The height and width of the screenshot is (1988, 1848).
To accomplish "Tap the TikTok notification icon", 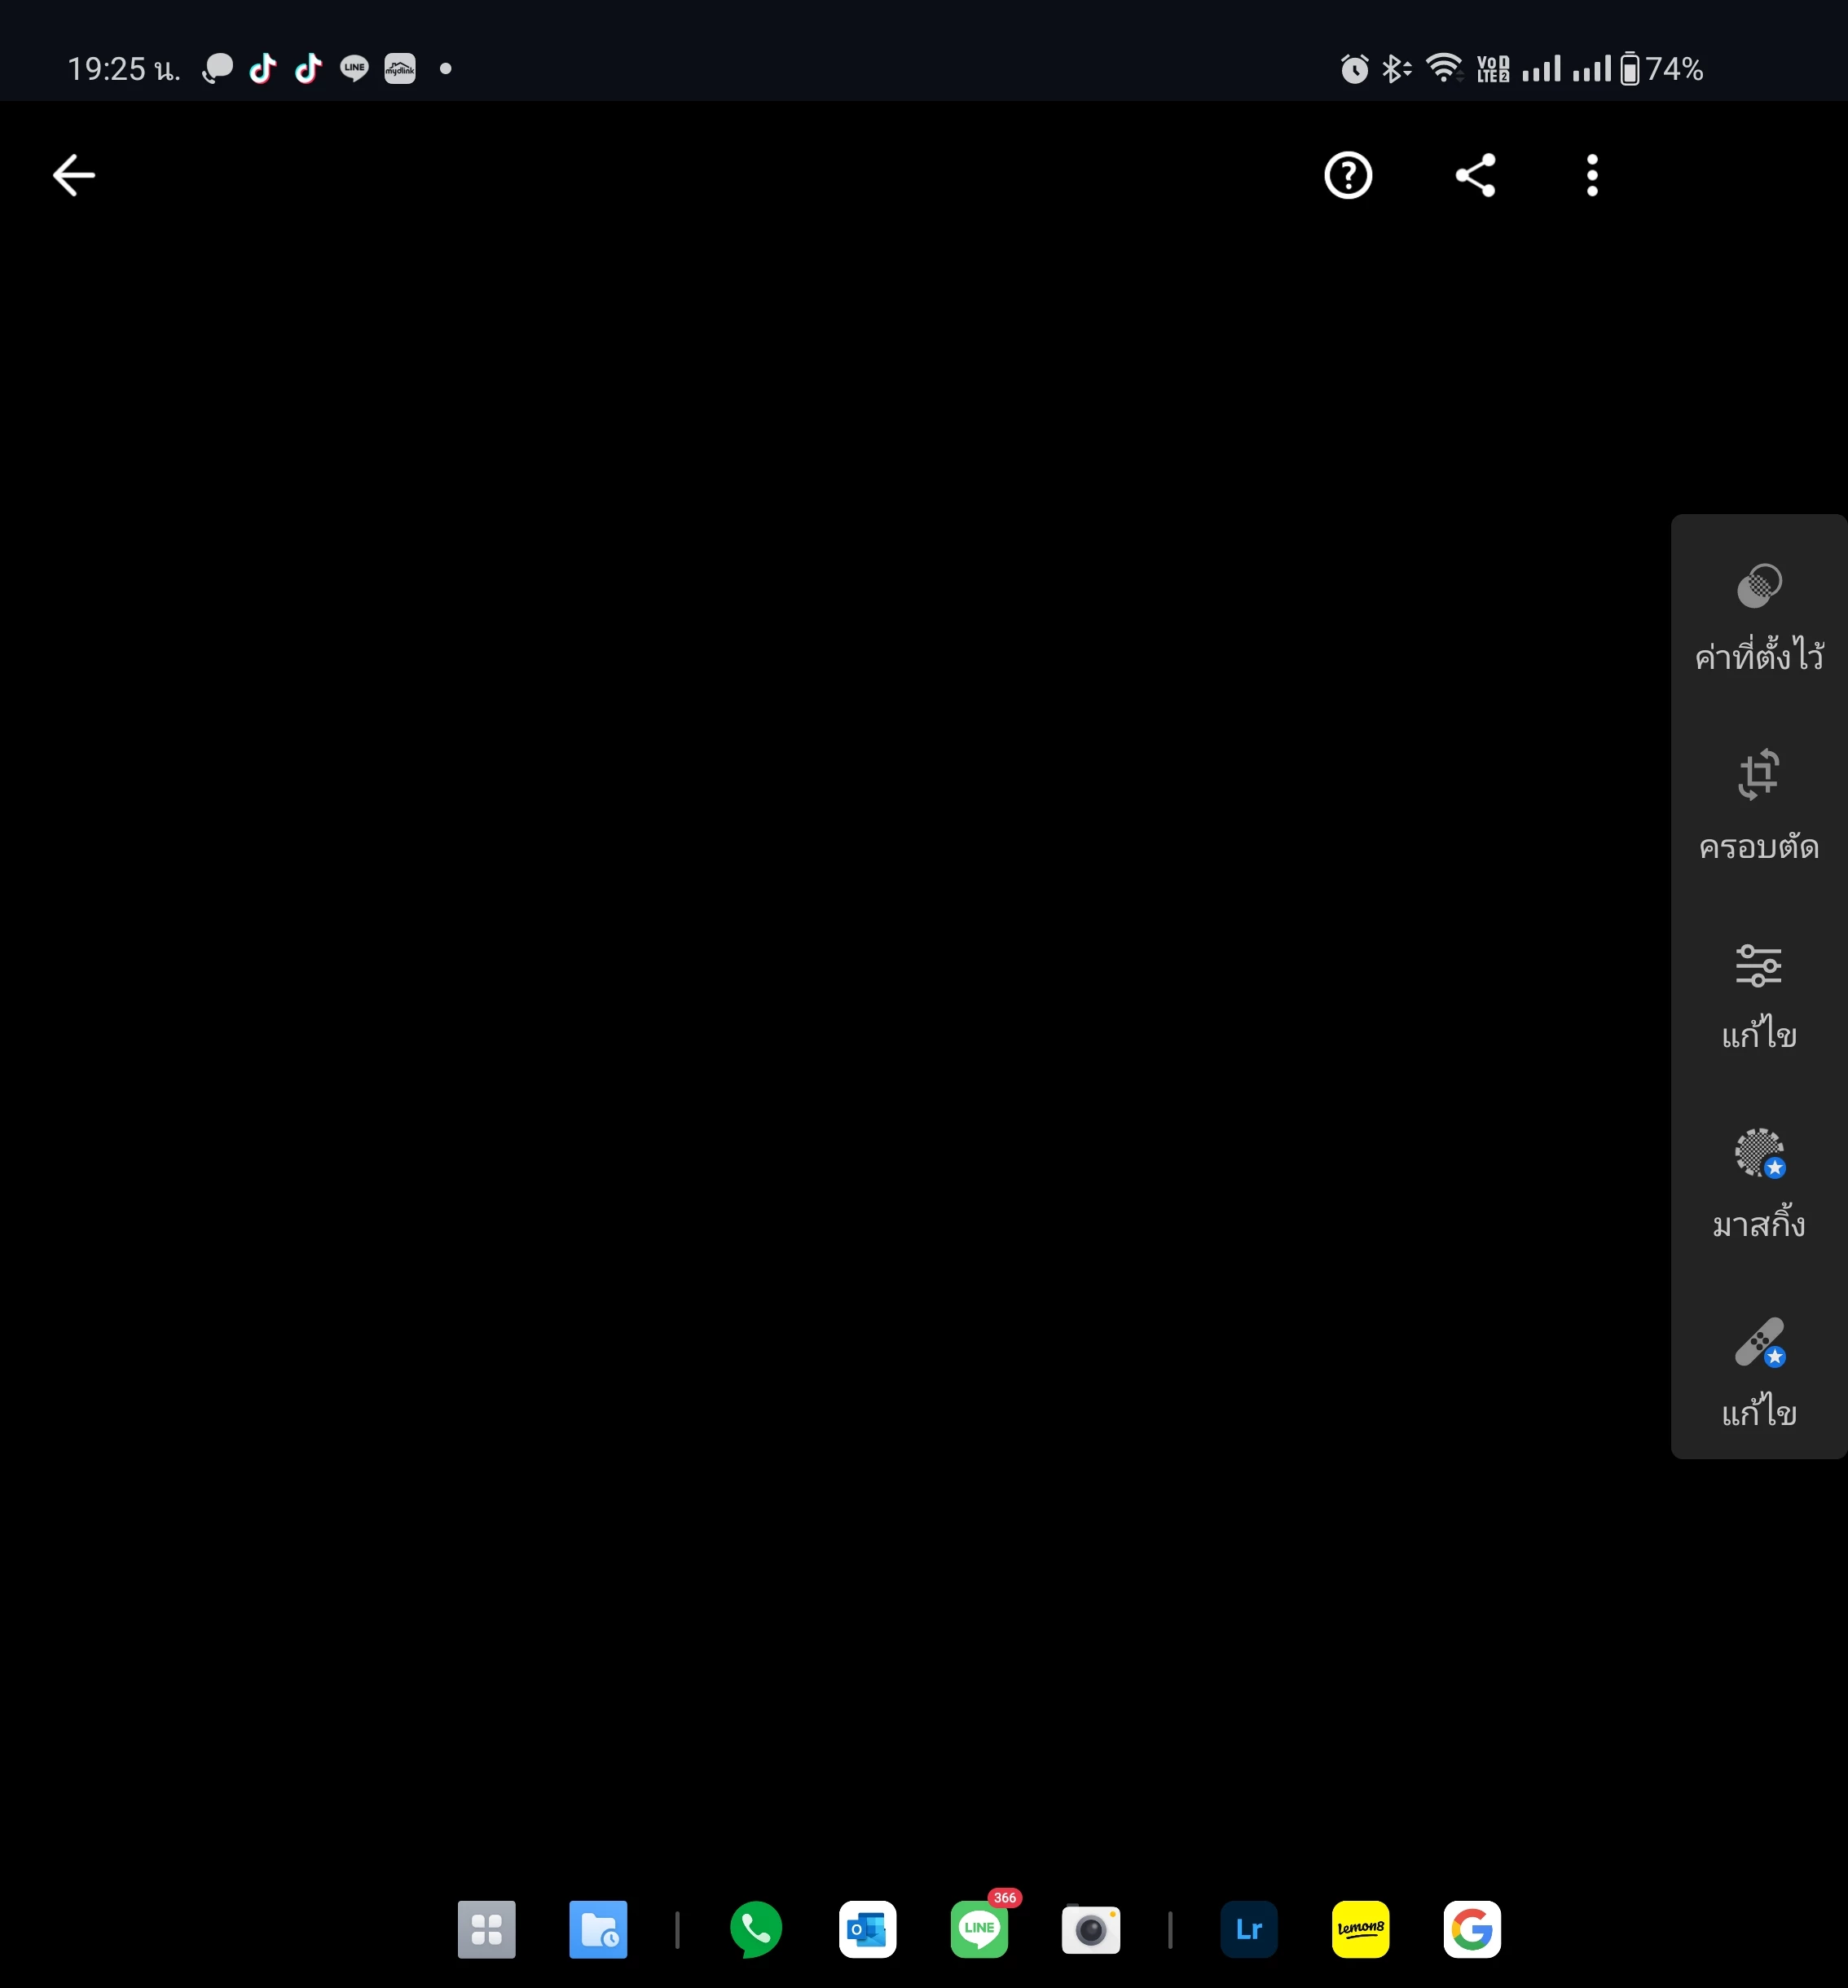I will click(263, 68).
